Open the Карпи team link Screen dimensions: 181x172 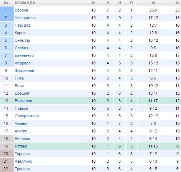pos(20,33)
